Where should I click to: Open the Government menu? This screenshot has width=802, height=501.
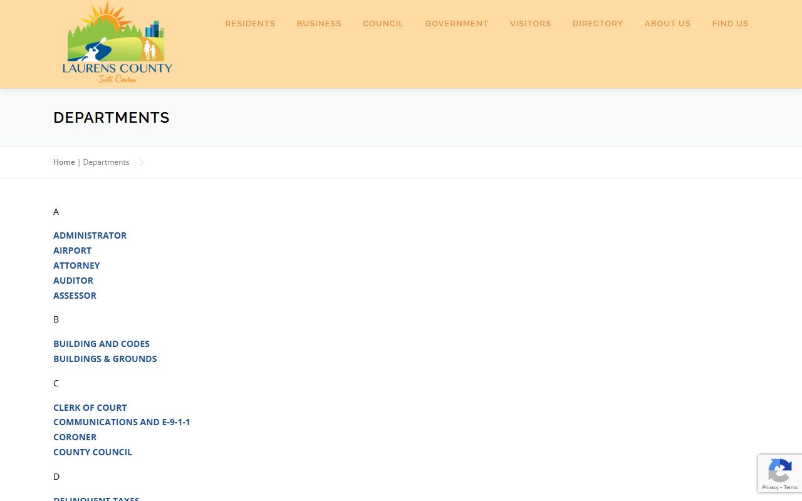coord(457,24)
